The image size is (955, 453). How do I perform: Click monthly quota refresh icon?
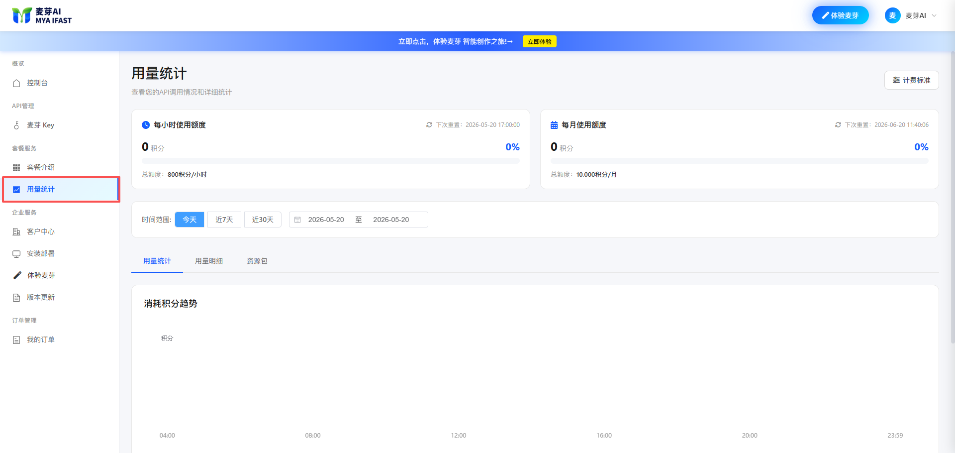[838, 125]
